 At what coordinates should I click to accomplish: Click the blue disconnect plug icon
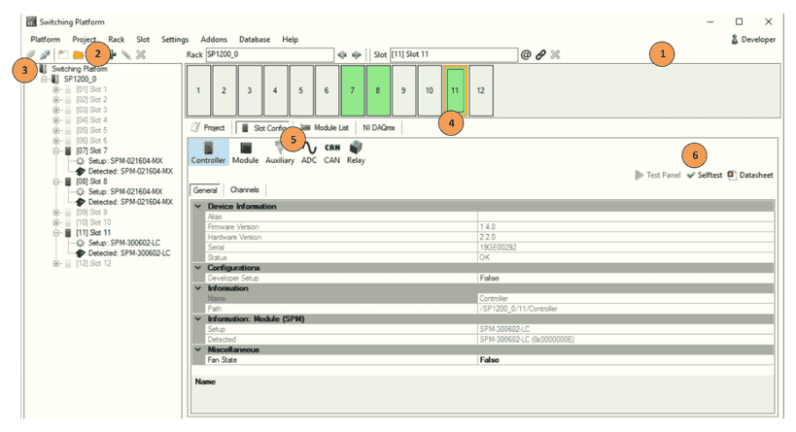45,54
